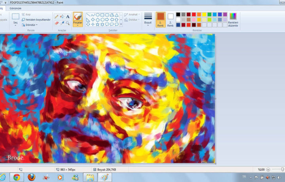The height and width of the screenshot is (182, 285).
Task: Choose the five-point star shape
Action: (98, 24)
